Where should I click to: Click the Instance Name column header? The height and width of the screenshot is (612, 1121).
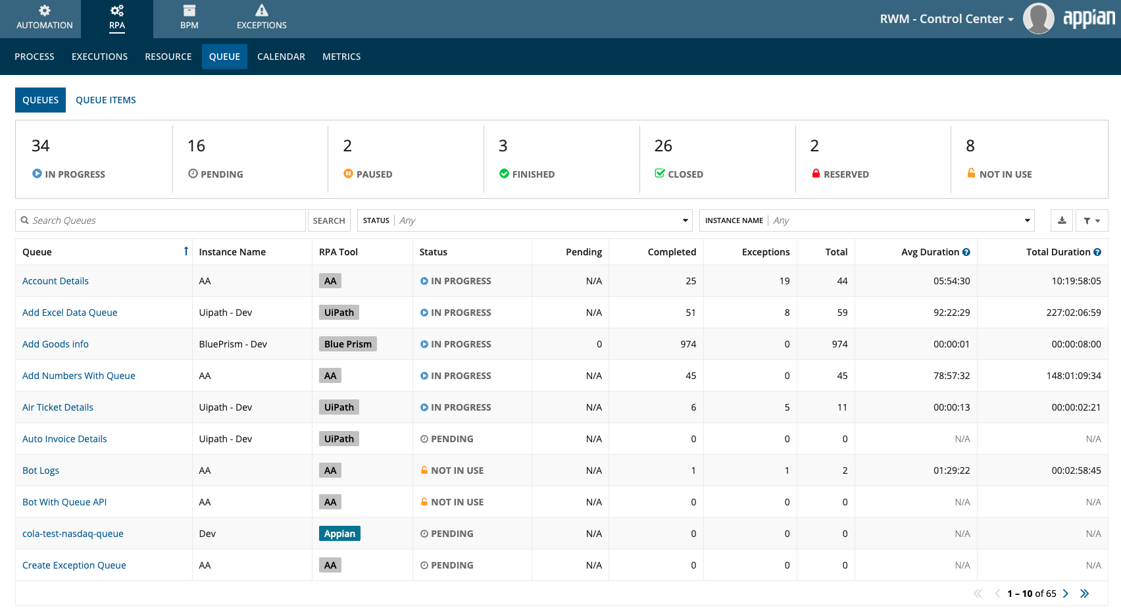[232, 252]
